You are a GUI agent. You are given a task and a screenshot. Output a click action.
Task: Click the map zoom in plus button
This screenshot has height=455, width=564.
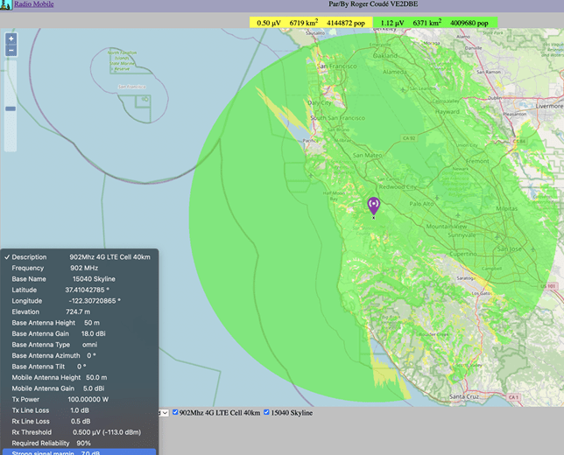[x=11, y=39]
